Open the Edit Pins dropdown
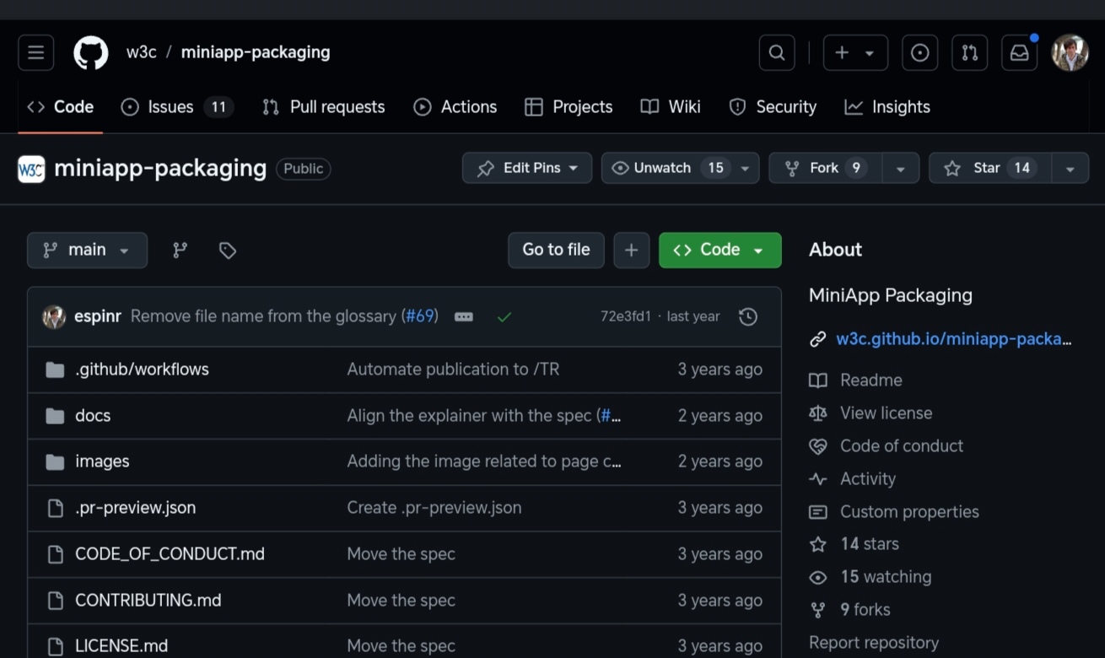The height and width of the screenshot is (658, 1105). (x=527, y=168)
